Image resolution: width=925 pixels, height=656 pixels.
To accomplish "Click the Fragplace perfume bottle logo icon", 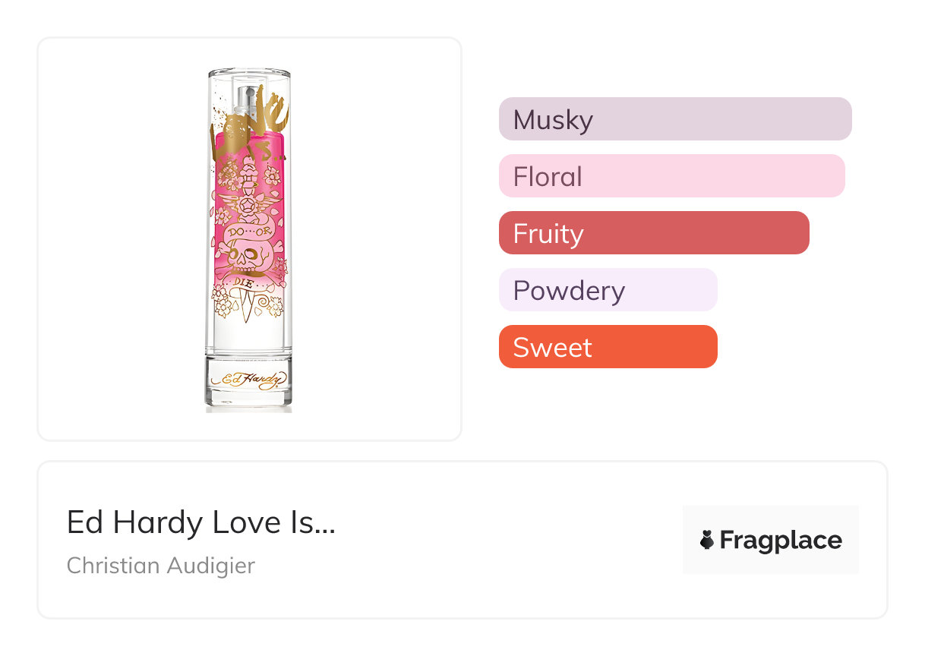I will pyautogui.click(x=707, y=541).
